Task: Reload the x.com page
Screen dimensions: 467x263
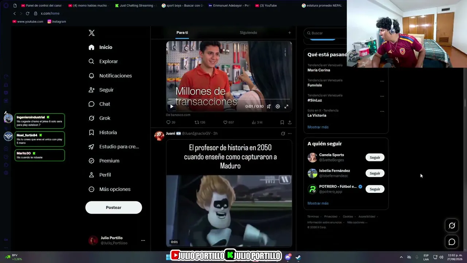Action: coord(27,14)
